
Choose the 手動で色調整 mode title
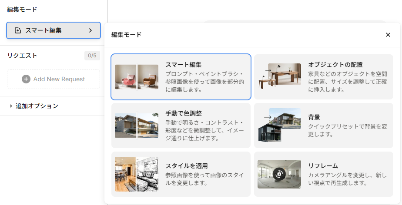184,113
